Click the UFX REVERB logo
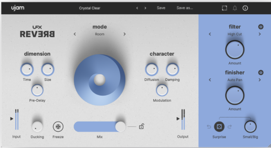This screenshot has height=148, width=271. pyautogui.click(x=37, y=32)
